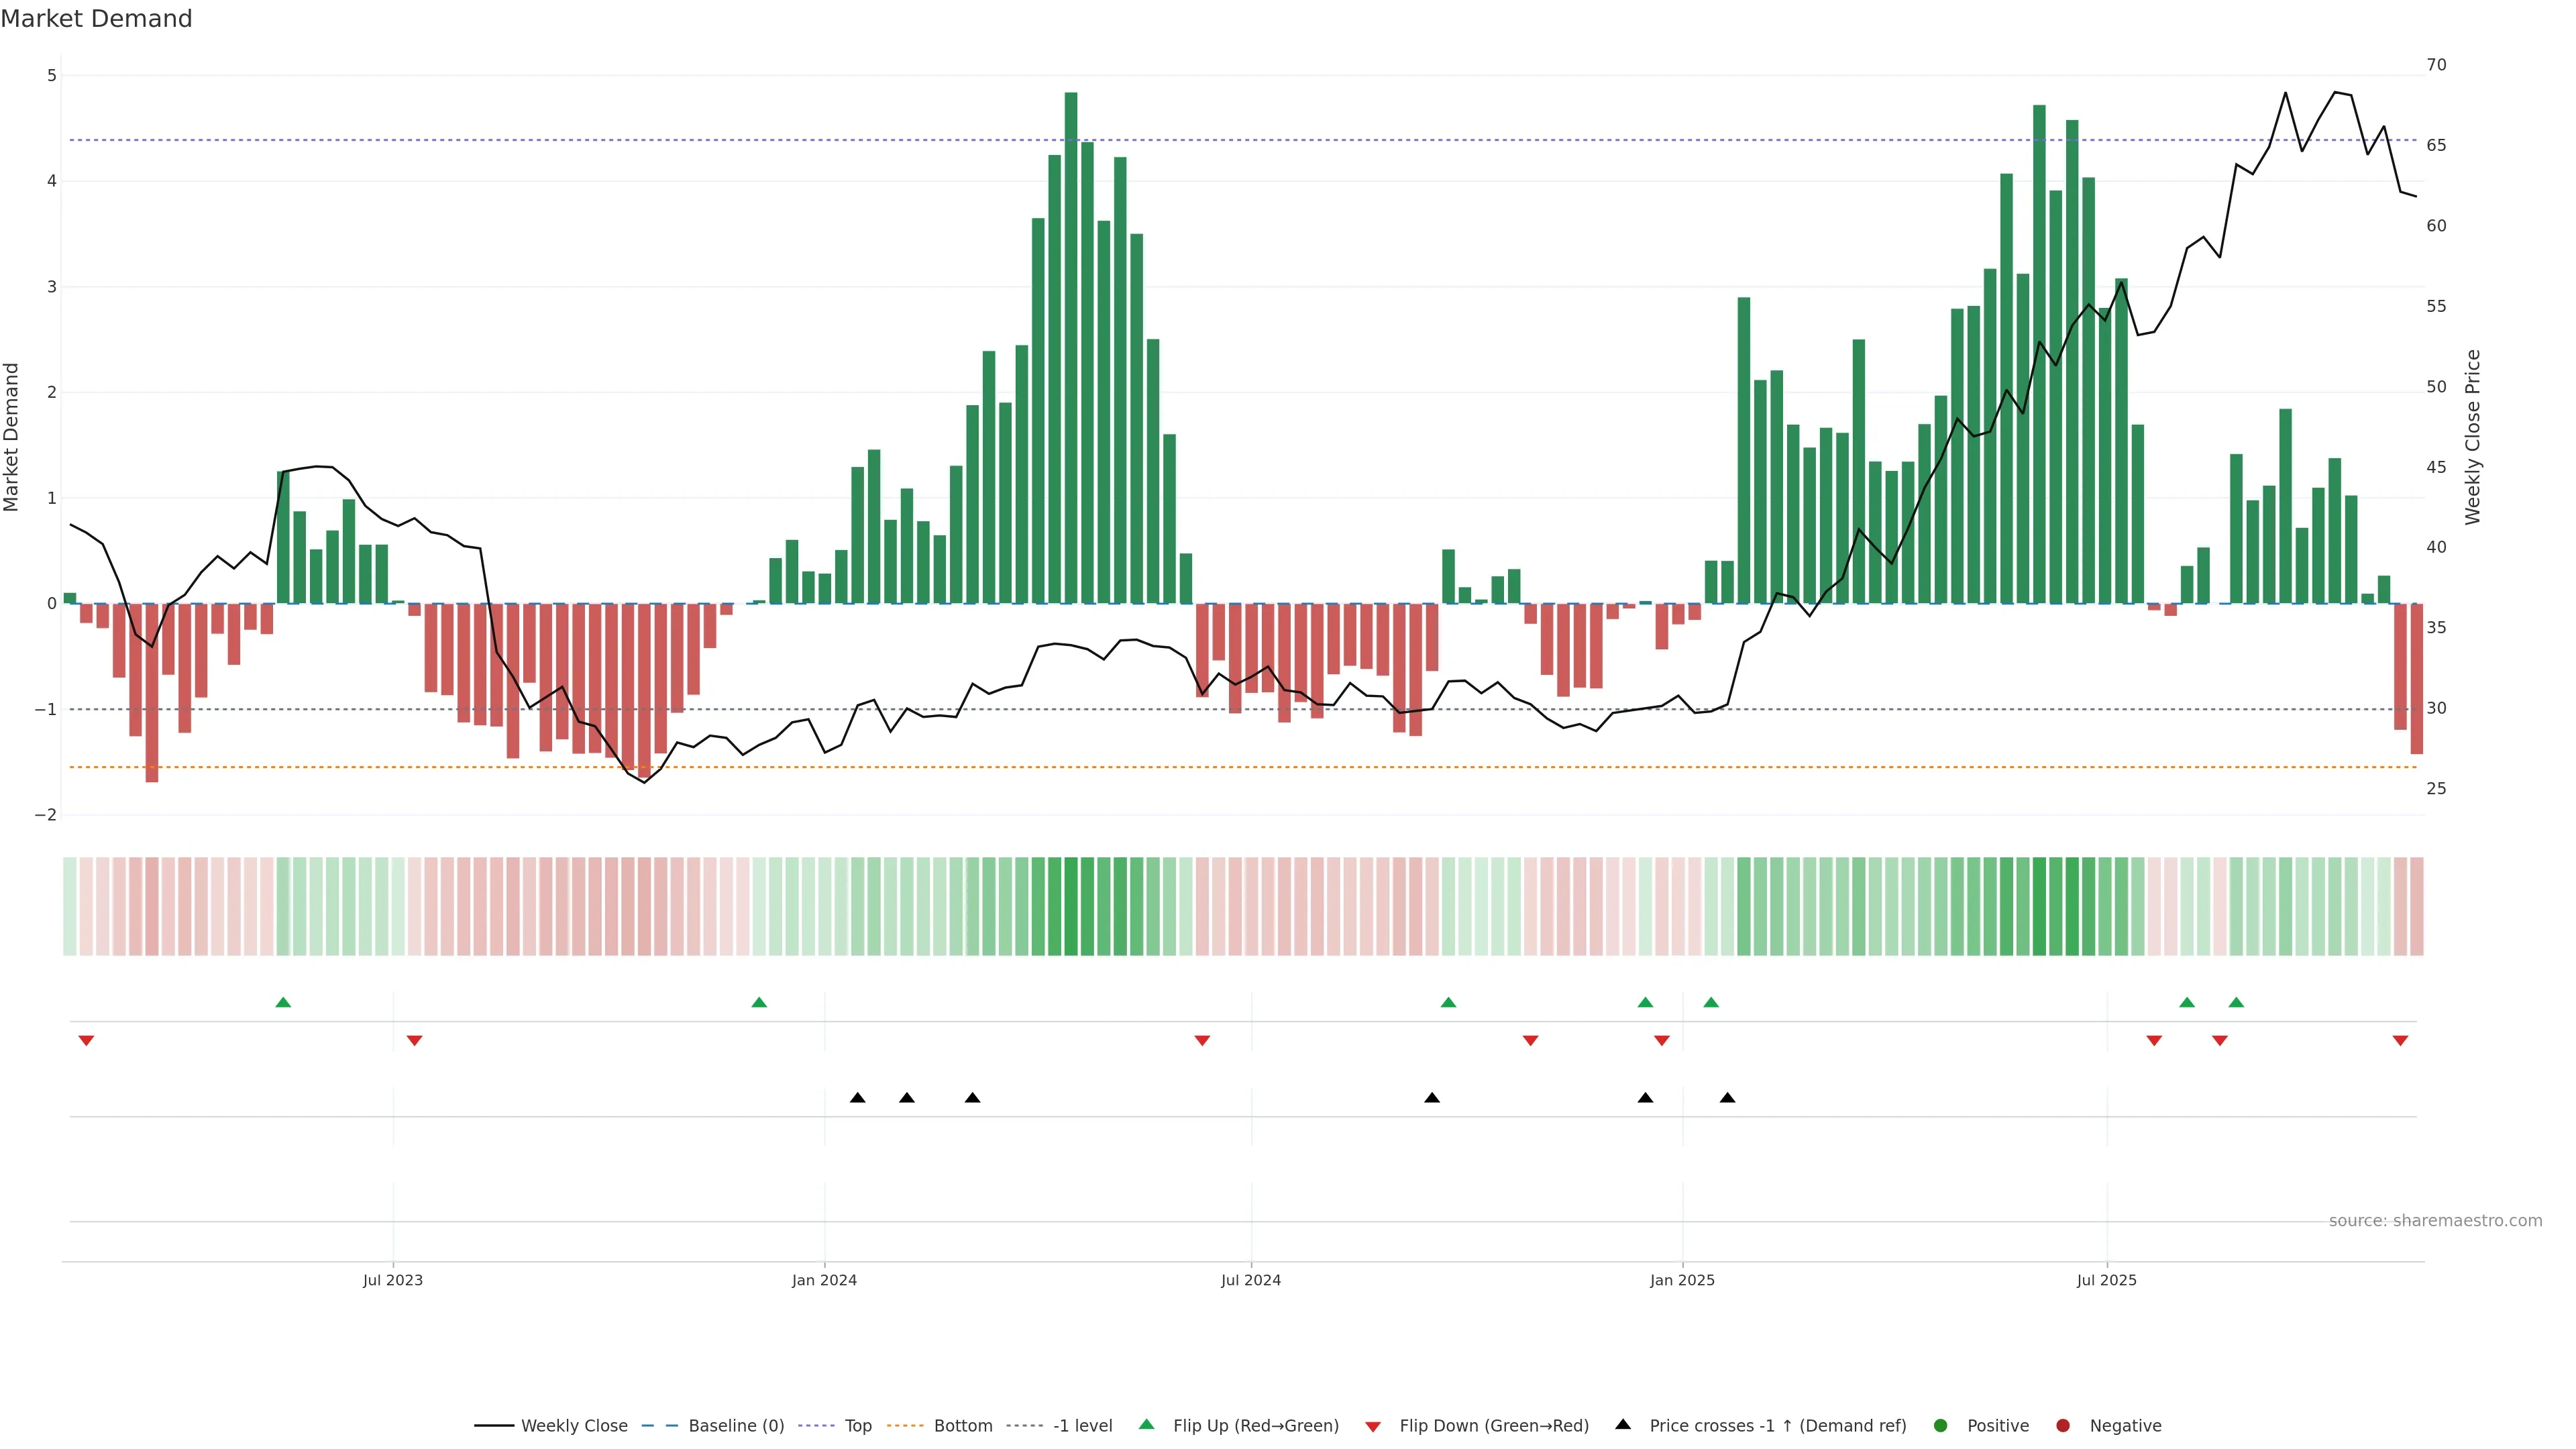This screenshot has width=2576, height=1449.
Task: Click darkest green heat strip cell in 2024
Action: (1071, 906)
